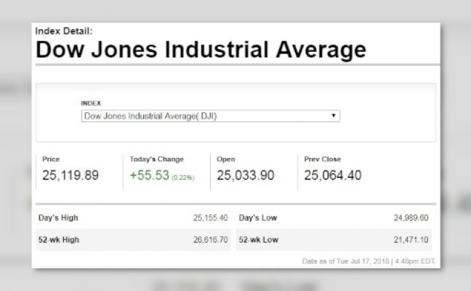Viewport: 471px width, 291px height.
Task: Select the green +55.53 change value
Action: [150, 175]
